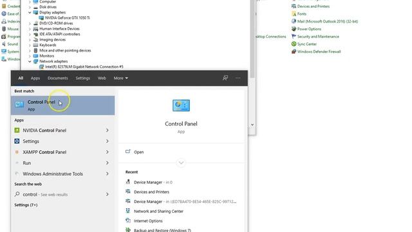Click the feedback icon in search header
Image resolution: width=412 pixels, height=232 pixels.
point(225,78)
